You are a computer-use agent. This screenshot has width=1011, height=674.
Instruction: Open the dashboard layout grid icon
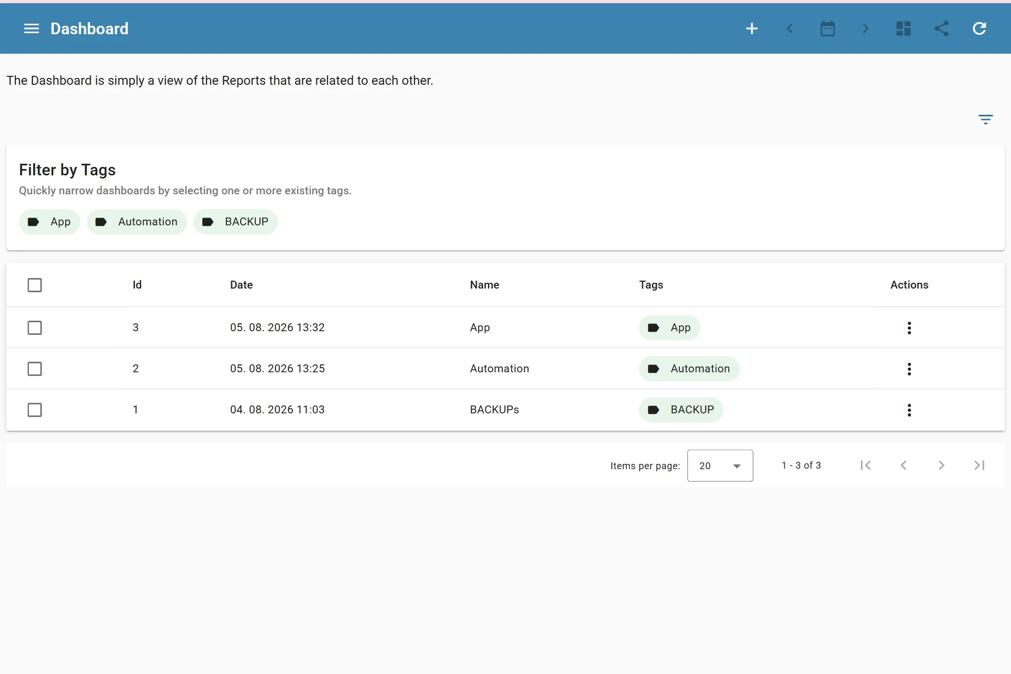pos(904,28)
